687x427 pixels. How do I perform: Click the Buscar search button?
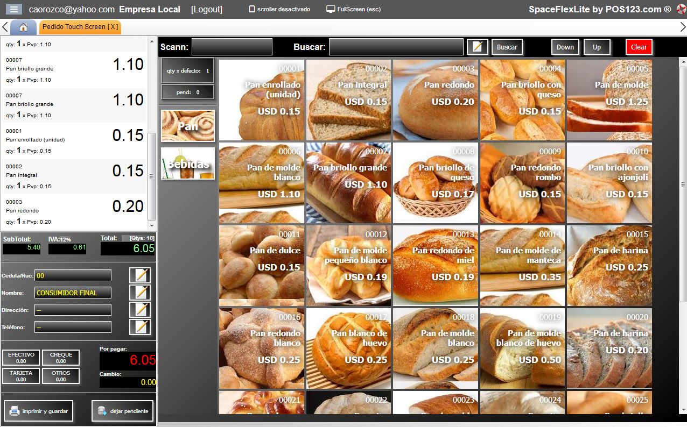pyautogui.click(x=507, y=47)
